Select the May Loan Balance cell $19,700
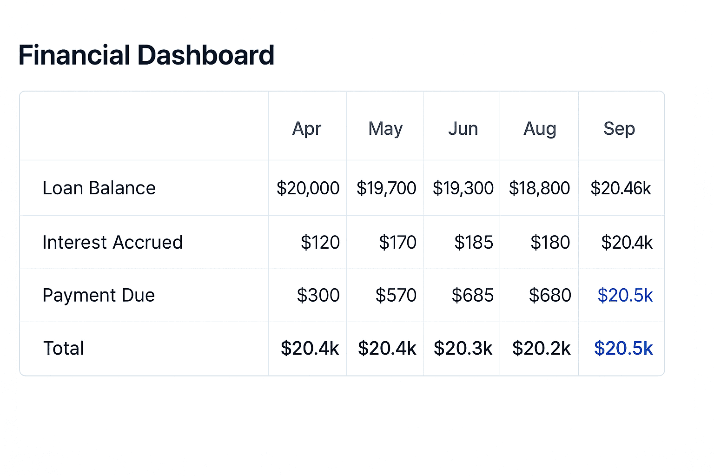The height and width of the screenshot is (476, 714). pos(386,188)
